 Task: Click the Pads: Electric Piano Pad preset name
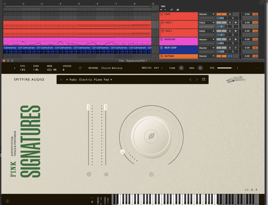[89, 80]
